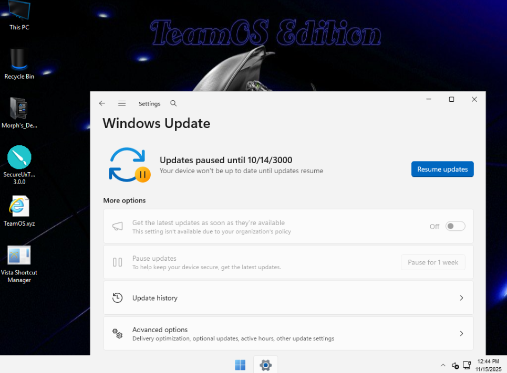The height and width of the screenshot is (373, 507).
Task: Show hidden icons in system tray
Action: click(x=442, y=365)
